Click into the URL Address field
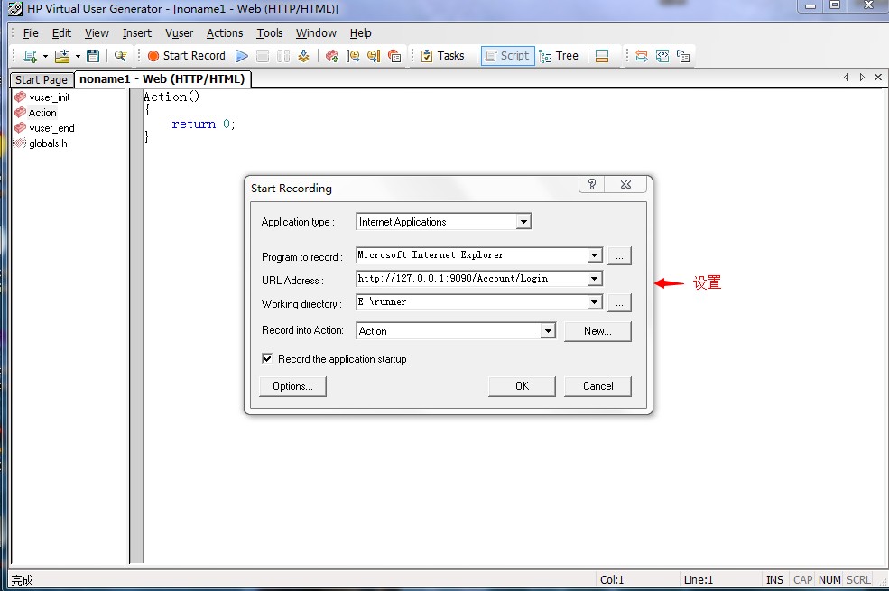 point(472,278)
